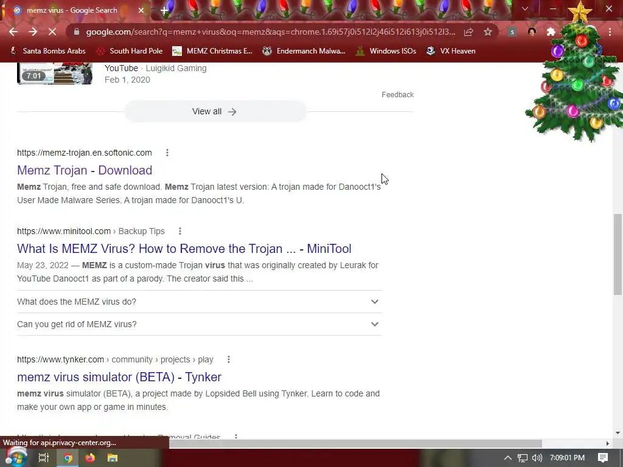Image resolution: width=623 pixels, height=467 pixels.
Task: Expand What does the MEMZ virus do?
Action: pyautogui.click(x=200, y=302)
